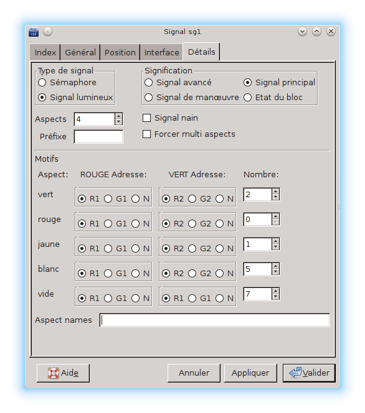Confirm with the Valider arrow button

[x=309, y=373]
